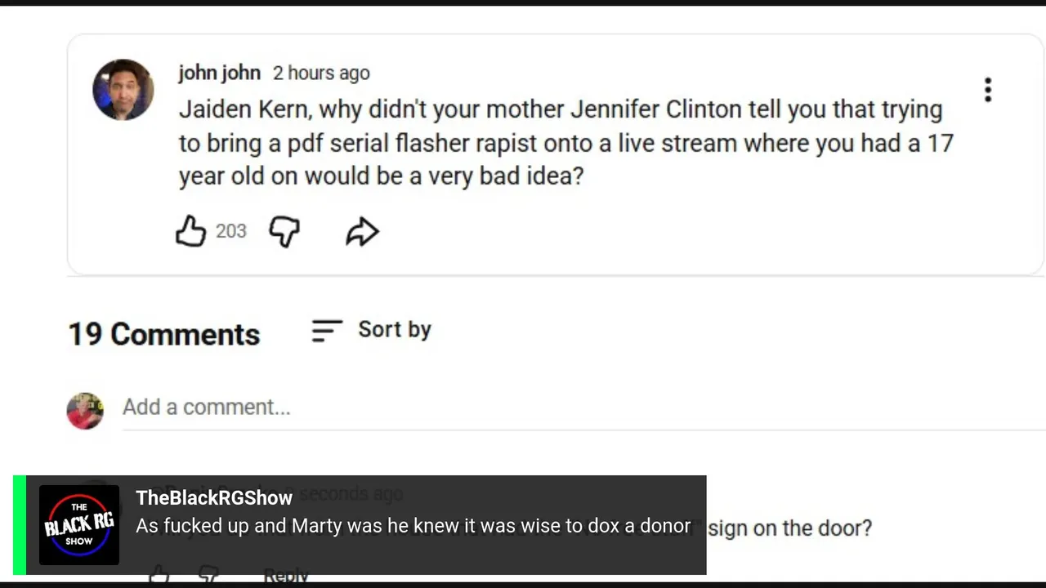Like the partially hidden bottom comment

point(159,577)
